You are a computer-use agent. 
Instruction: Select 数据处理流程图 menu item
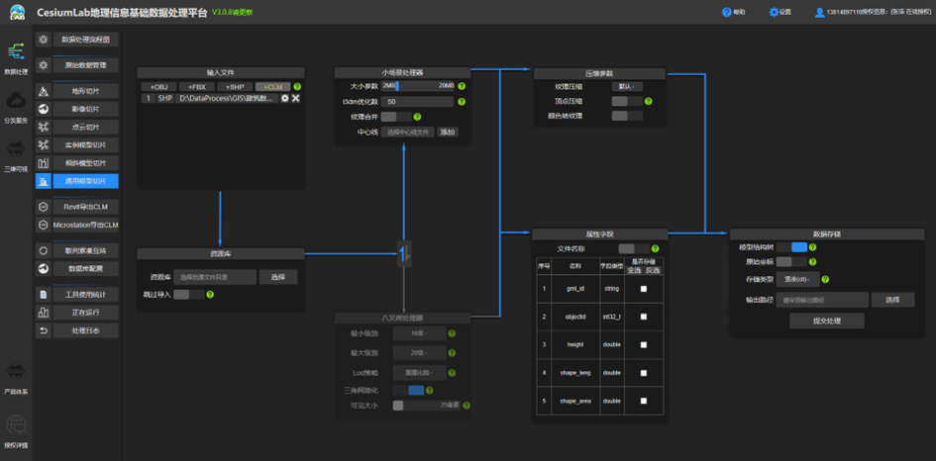[x=86, y=40]
